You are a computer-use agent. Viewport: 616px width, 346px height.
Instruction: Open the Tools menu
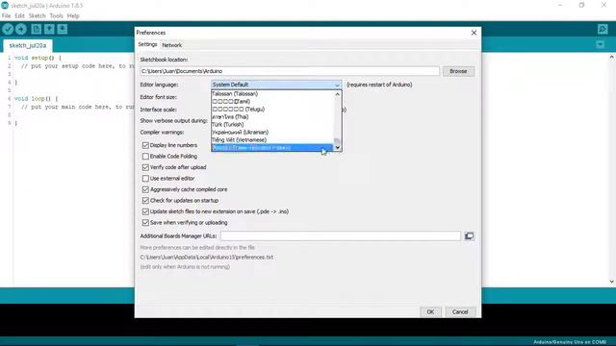coord(56,15)
